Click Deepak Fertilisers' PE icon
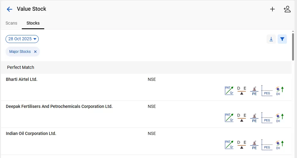Image resolution: width=297 pixels, height=158 pixels. 254,118
